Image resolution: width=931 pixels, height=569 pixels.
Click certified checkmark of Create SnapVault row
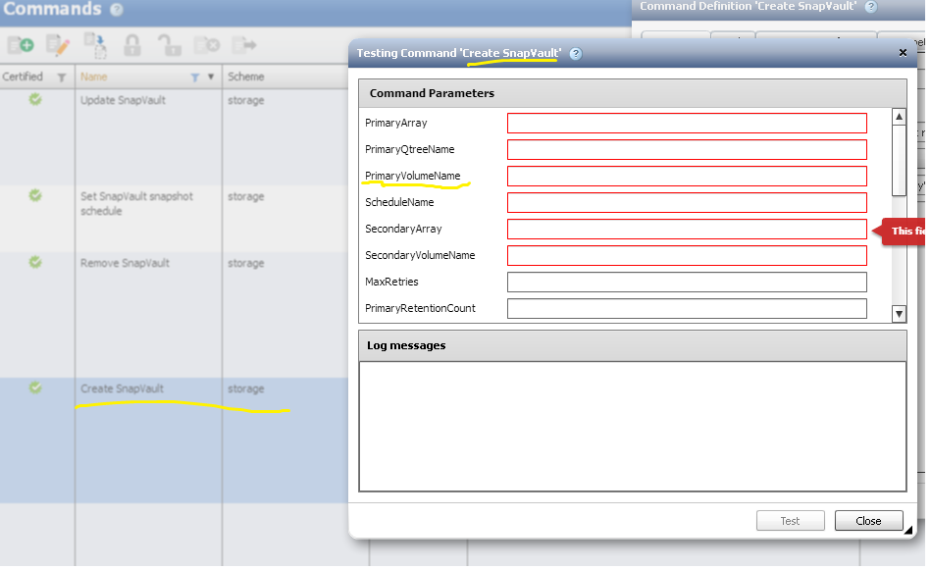[35, 388]
